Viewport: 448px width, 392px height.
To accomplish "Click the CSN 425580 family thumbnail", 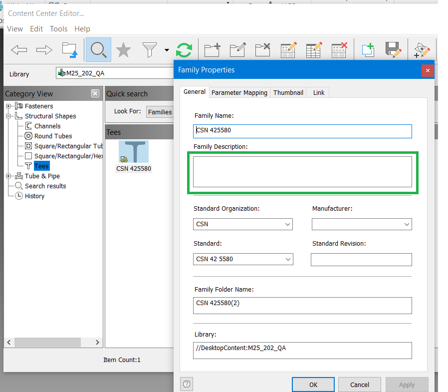I will [x=133, y=151].
